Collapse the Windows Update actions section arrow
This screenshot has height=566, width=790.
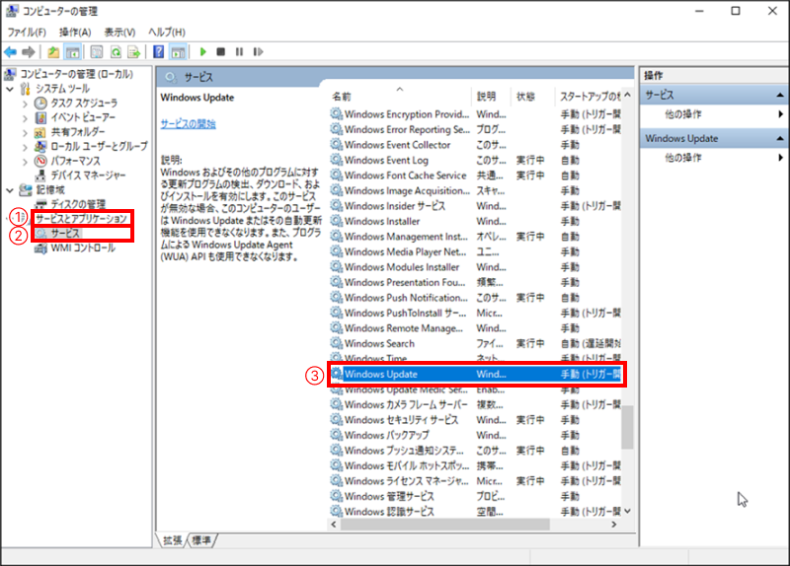click(x=780, y=138)
